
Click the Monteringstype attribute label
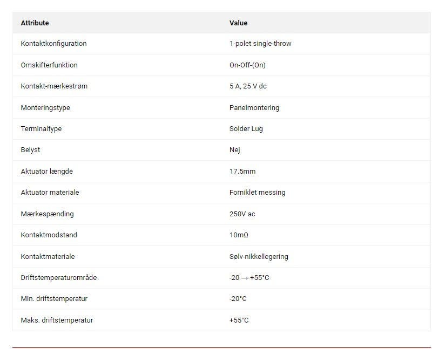(x=45, y=108)
